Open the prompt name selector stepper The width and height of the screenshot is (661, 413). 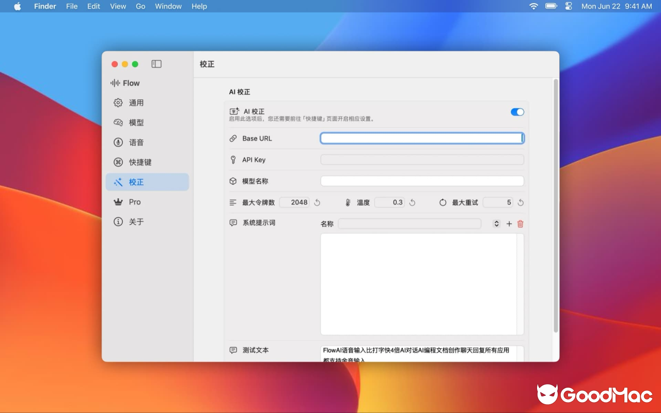pyautogui.click(x=496, y=224)
